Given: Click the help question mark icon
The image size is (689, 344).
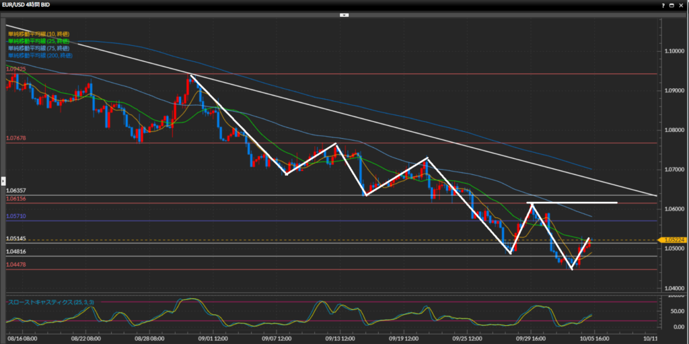Looking at the screenshot, I should (x=661, y=4).
